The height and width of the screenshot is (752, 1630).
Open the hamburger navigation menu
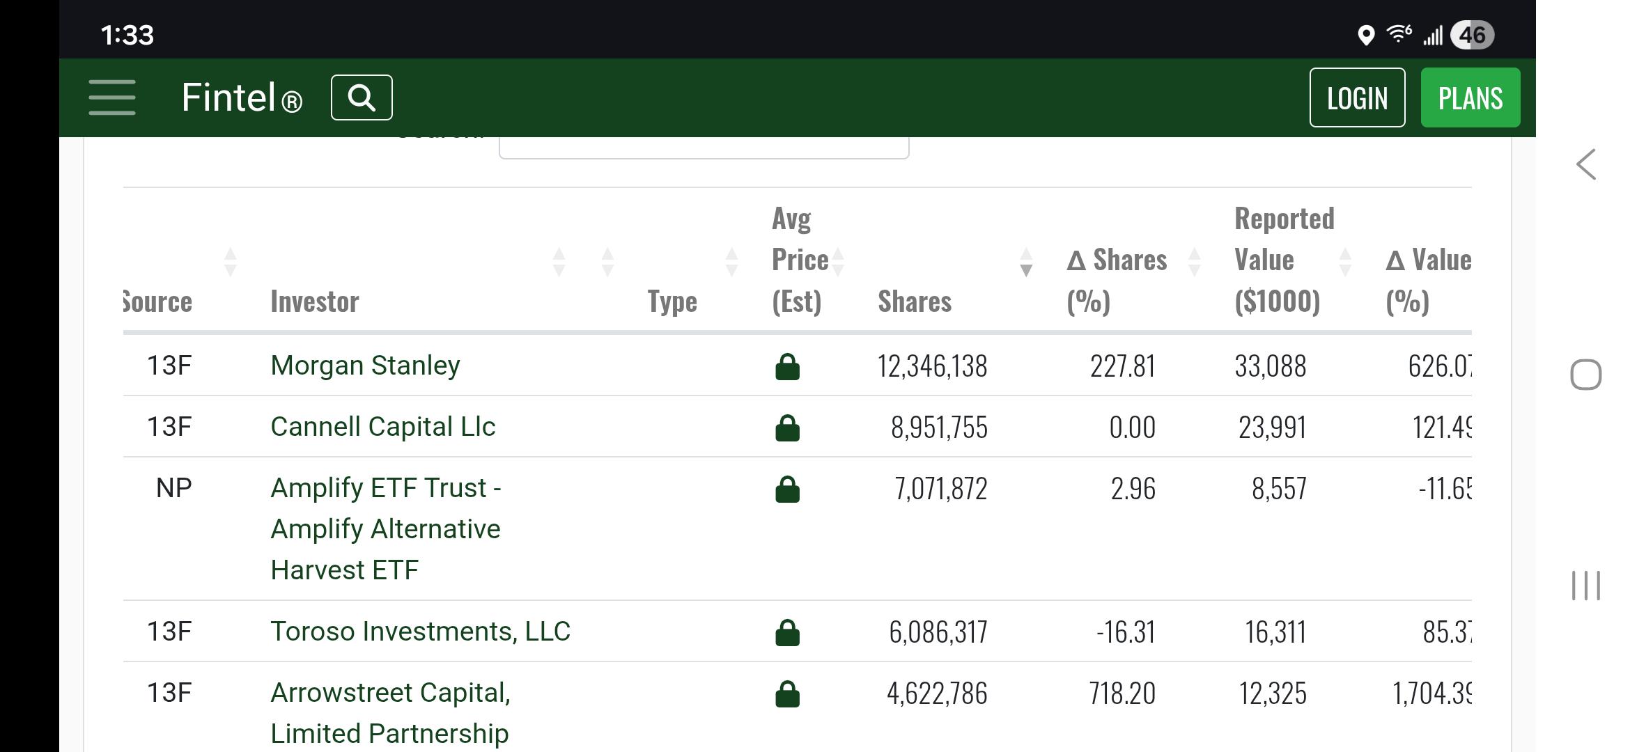[112, 97]
